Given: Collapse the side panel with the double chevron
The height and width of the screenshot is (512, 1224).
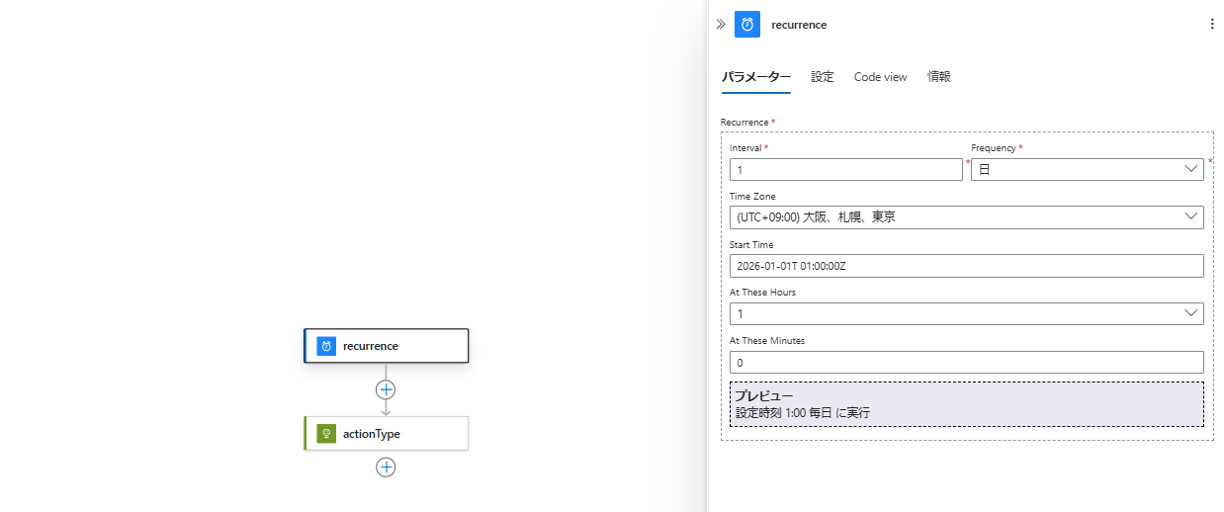Looking at the screenshot, I should point(721,24).
